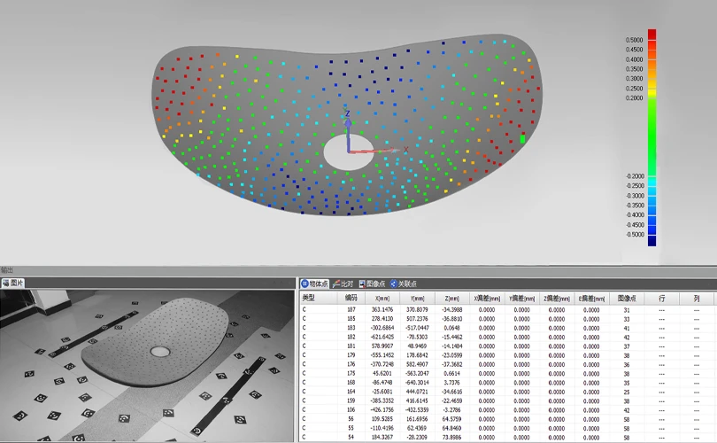The image size is (717, 443).
Task: Click the Z[mm] column header
Action: (x=451, y=298)
